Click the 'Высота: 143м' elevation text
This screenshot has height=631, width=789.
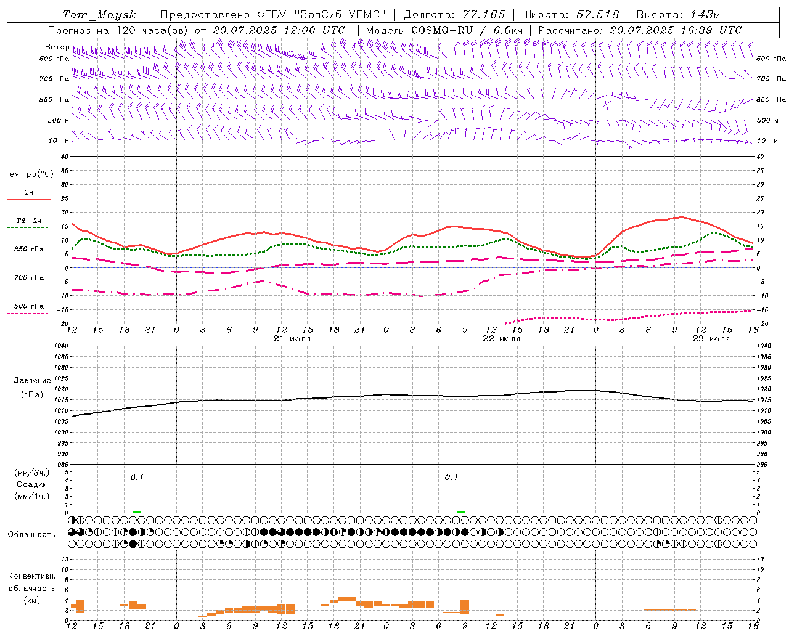[x=678, y=15]
